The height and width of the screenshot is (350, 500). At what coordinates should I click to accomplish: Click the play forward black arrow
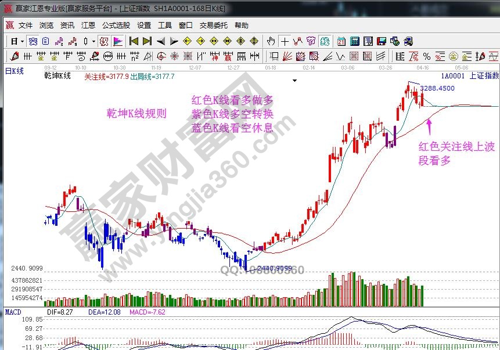pos(174,41)
